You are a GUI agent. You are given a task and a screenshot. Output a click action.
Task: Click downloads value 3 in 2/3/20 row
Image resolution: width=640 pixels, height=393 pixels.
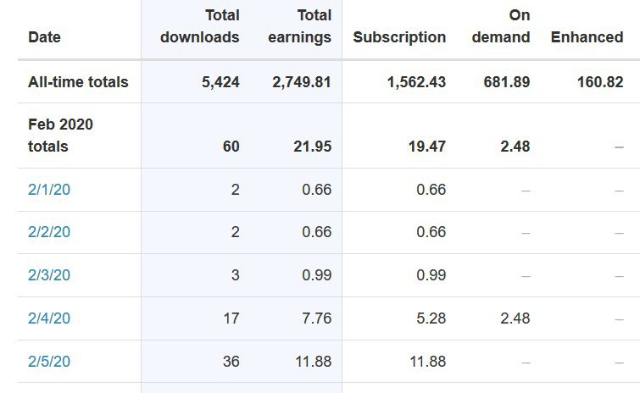pos(236,275)
